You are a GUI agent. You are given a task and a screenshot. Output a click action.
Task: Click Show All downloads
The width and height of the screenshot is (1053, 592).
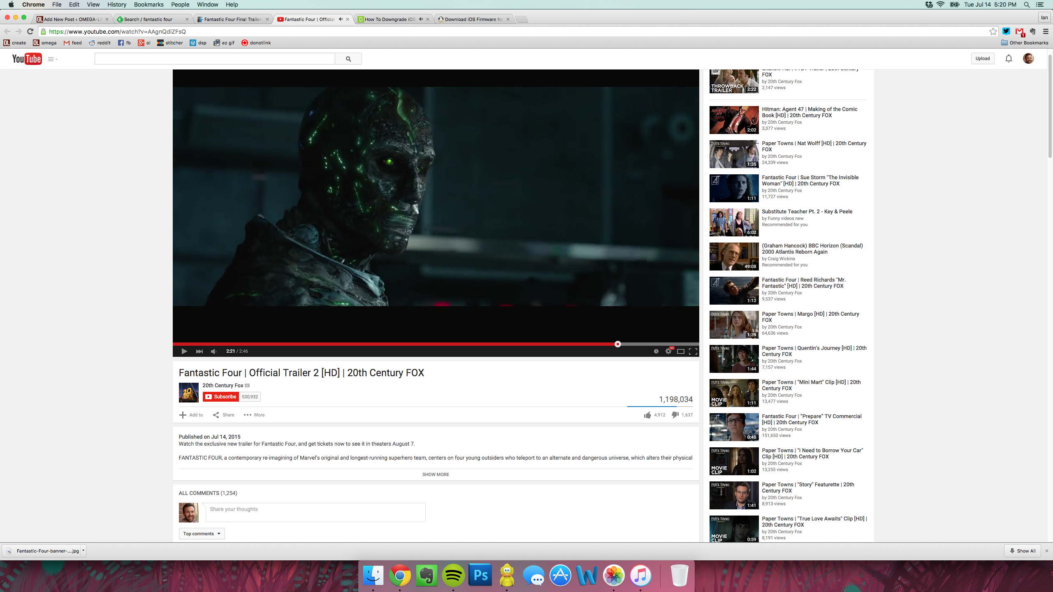tap(1022, 551)
